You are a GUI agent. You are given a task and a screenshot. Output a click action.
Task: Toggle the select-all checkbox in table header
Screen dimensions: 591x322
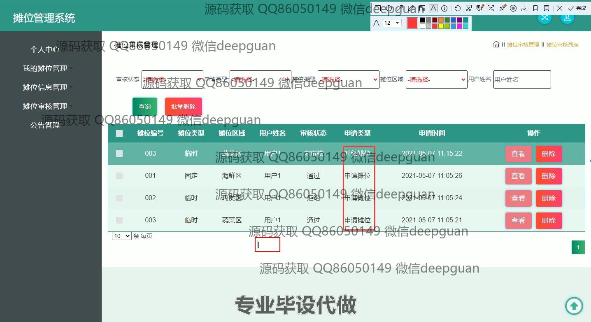tap(119, 133)
